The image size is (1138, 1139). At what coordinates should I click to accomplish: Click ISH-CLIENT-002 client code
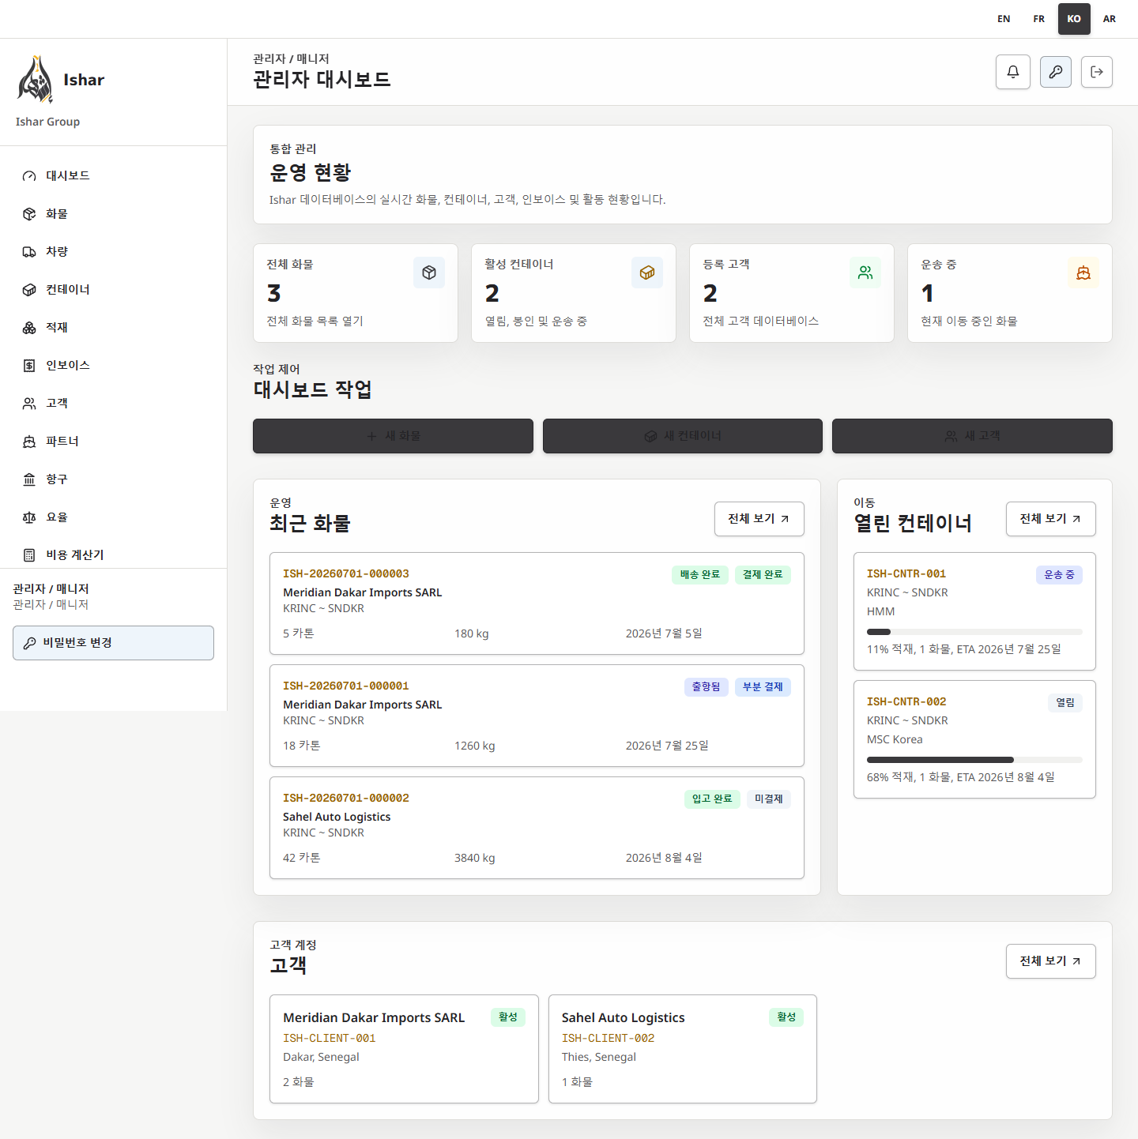(x=609, y=1039)
